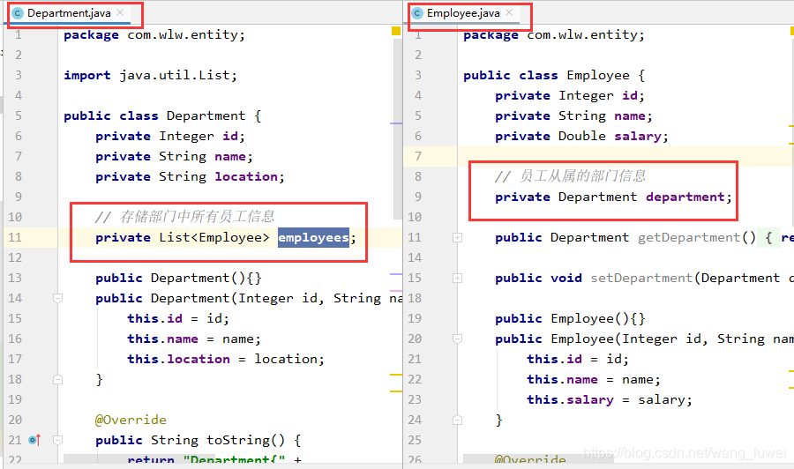Click the selected 'employees' field name
This screenshot has height=469, width=794.
pyautogui.click(x=313, y=238)
